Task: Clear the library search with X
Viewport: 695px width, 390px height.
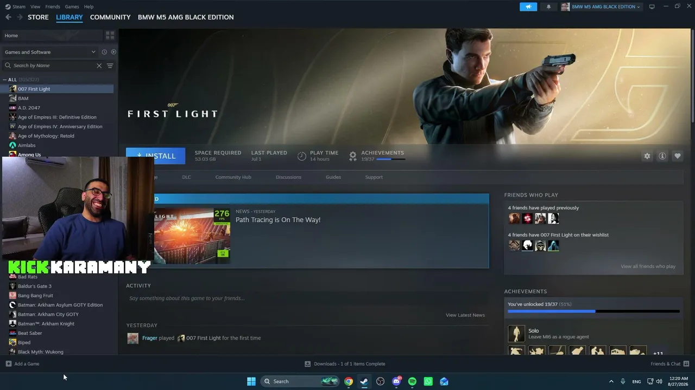Action: (x=99, y=66)
